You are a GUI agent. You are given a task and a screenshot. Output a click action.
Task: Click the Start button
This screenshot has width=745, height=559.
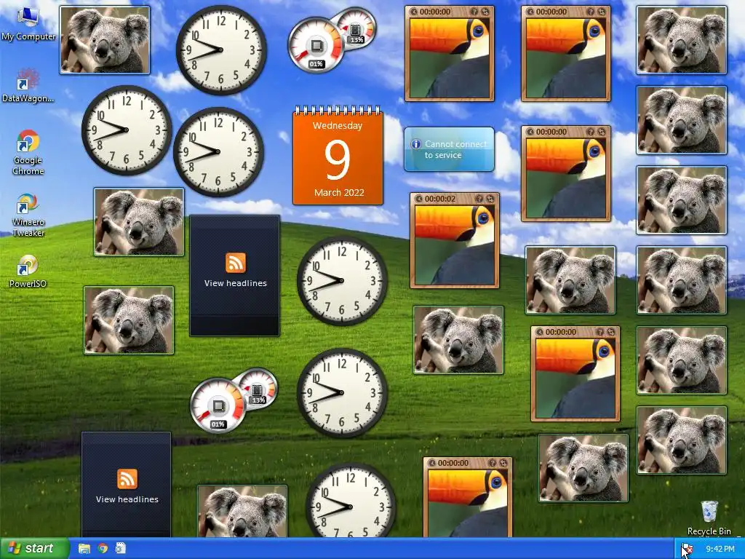[x=34, y=548]
